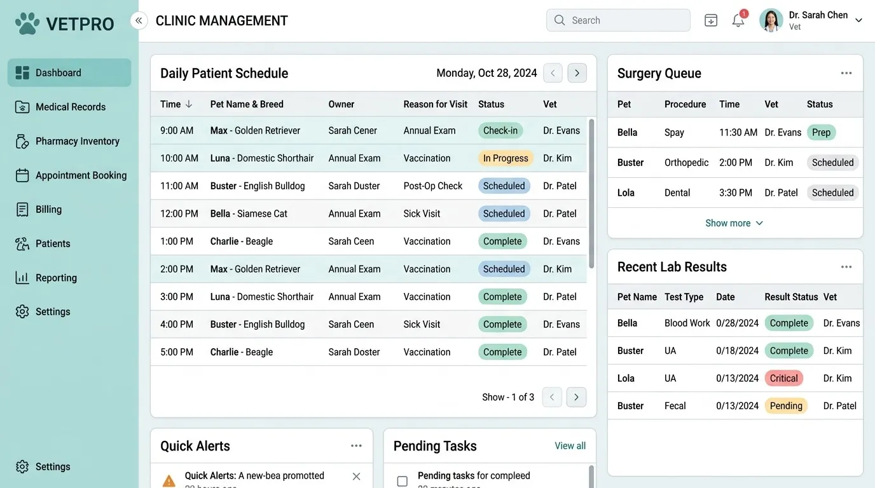Open Recent Lab Results more options menu
Image resolution: width=875 pixels, height=488 pixels.
coord(846,267)
